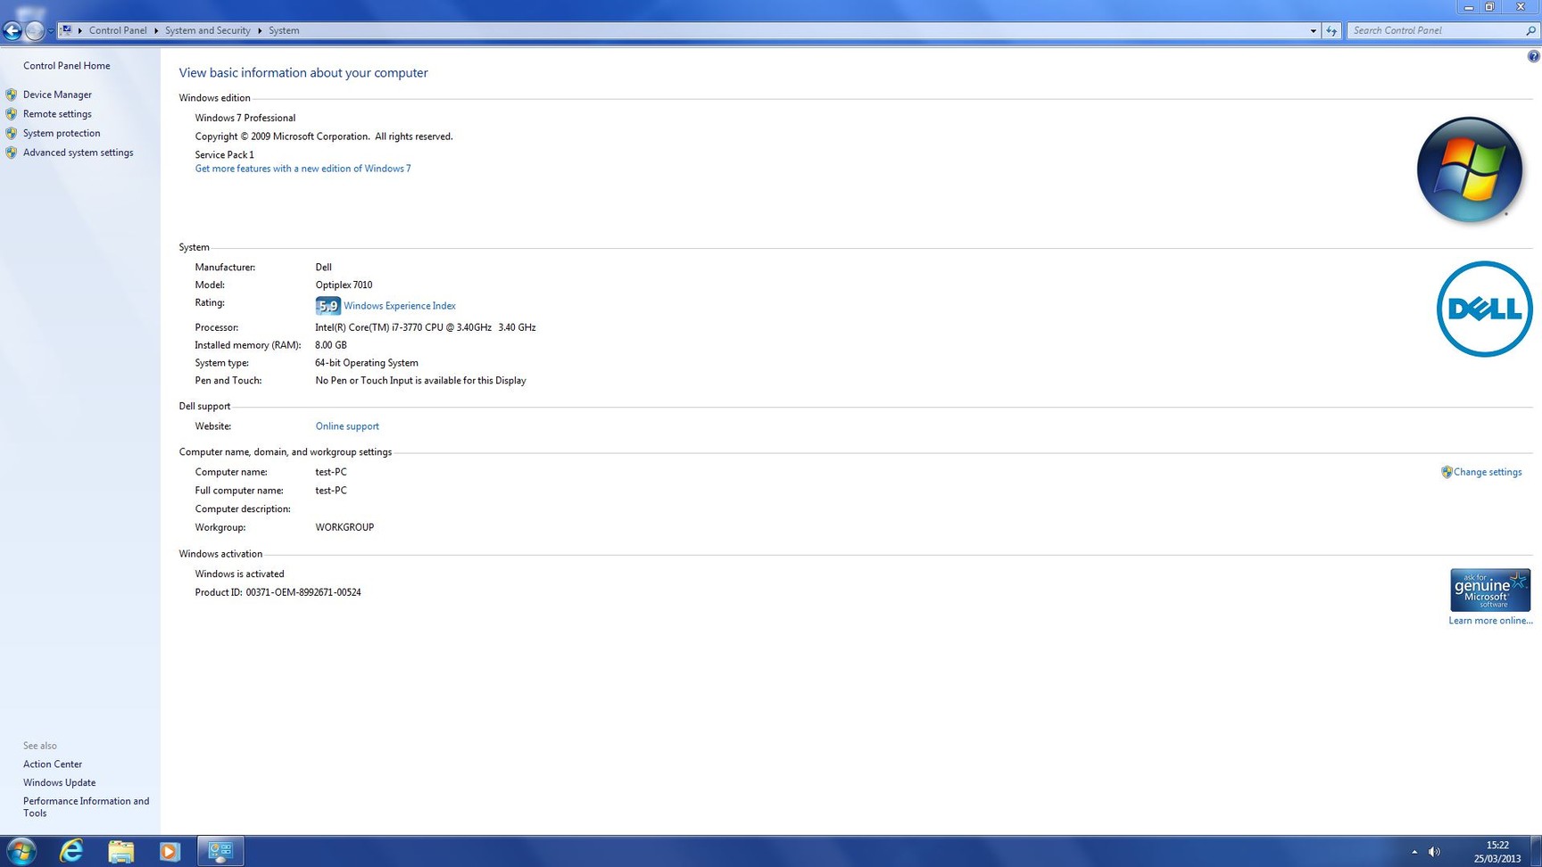Click the System and Security breadcrumb
Viewport: 1542px width, 867px height.
pos(208,30)
